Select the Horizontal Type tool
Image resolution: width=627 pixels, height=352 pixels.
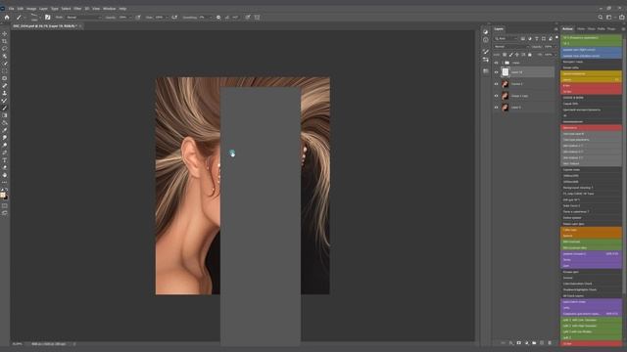point(4,160)
